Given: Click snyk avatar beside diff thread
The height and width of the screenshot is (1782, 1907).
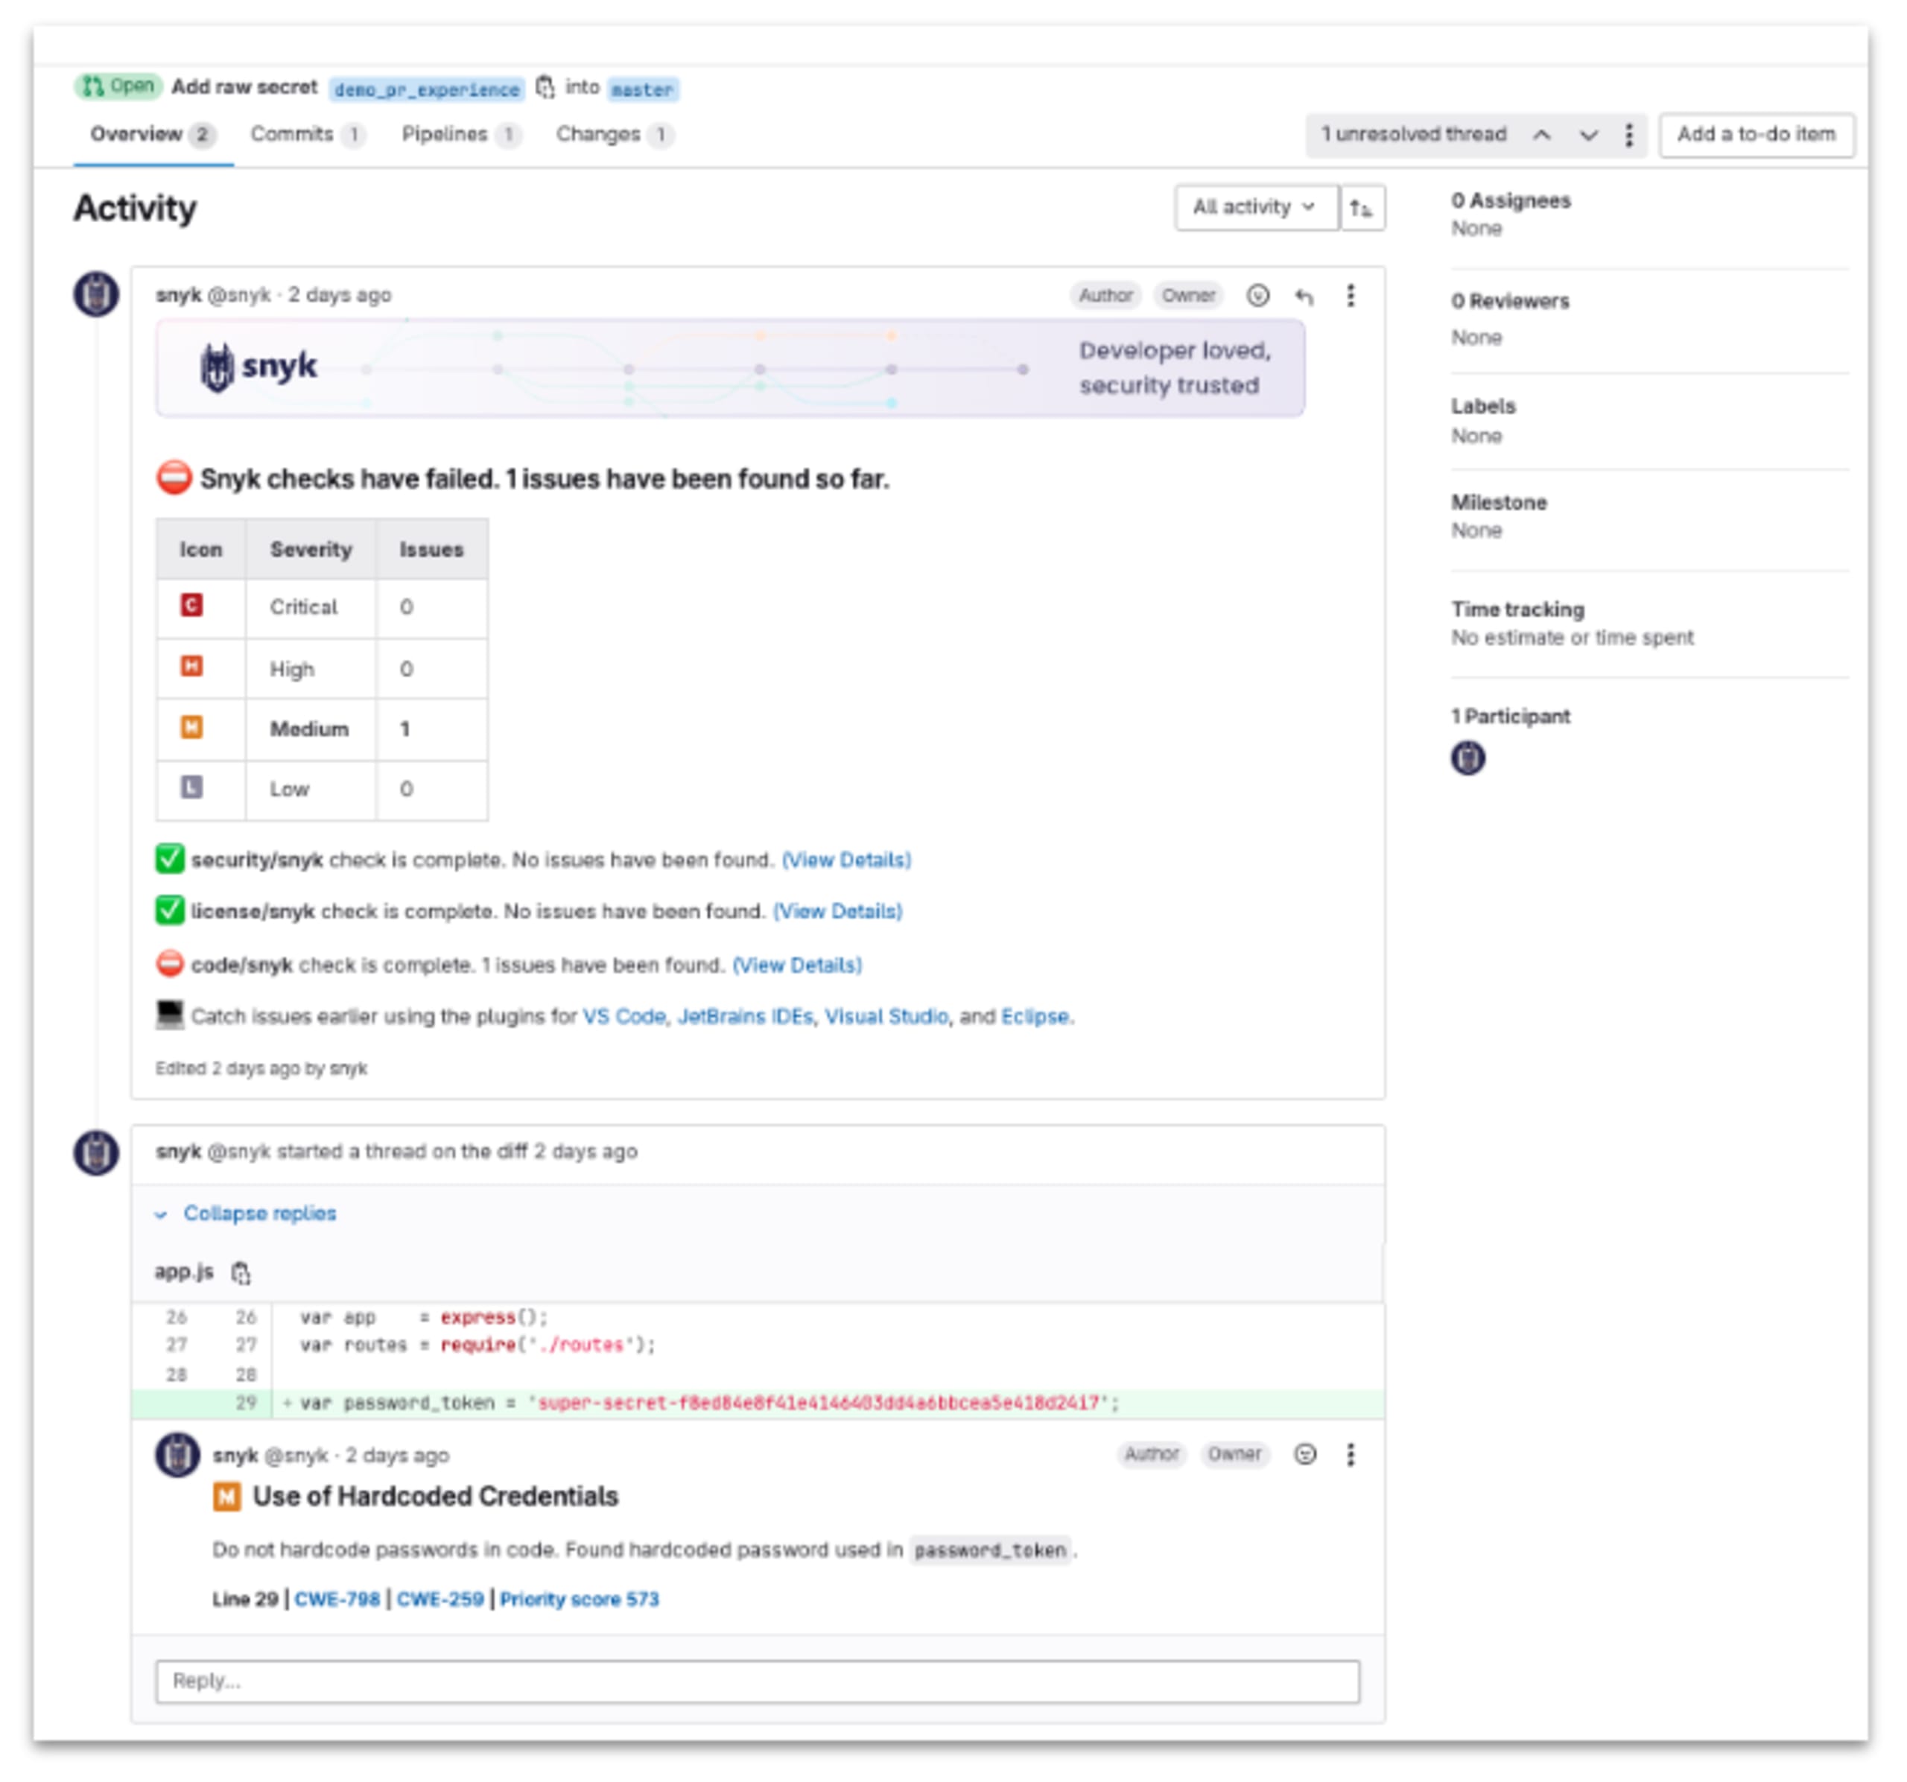Looking at the screenshot, I should (96, 1152).
